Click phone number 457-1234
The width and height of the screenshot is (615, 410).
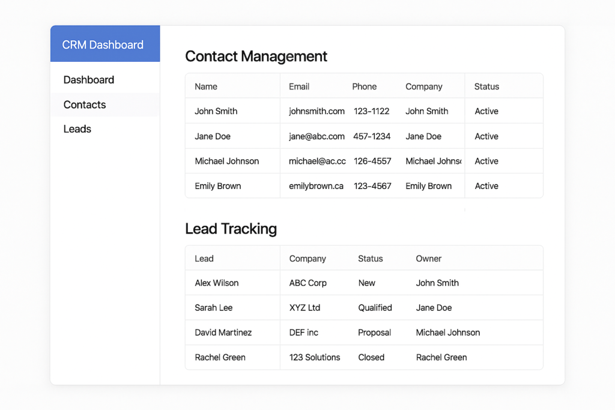tap(372, 136)
